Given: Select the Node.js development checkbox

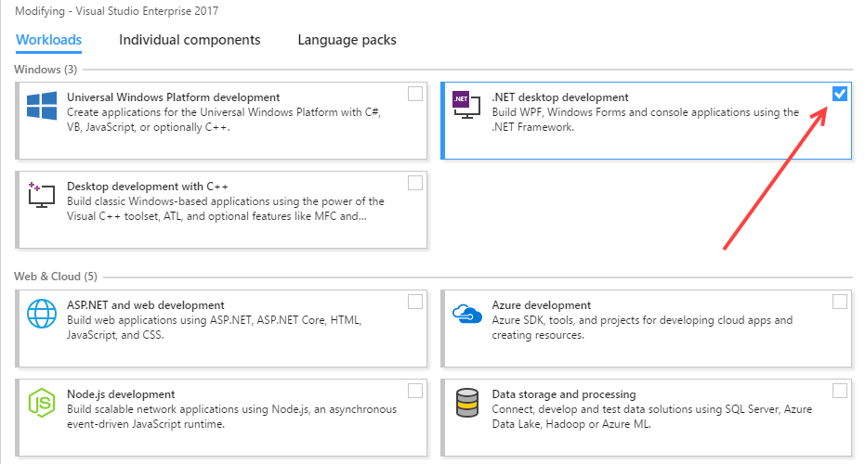Looking at the screenshot, I should pos(415,391).
